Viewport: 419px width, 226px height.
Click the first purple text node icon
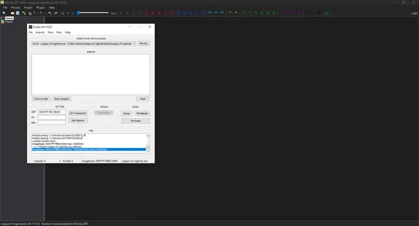coord(282,13)
